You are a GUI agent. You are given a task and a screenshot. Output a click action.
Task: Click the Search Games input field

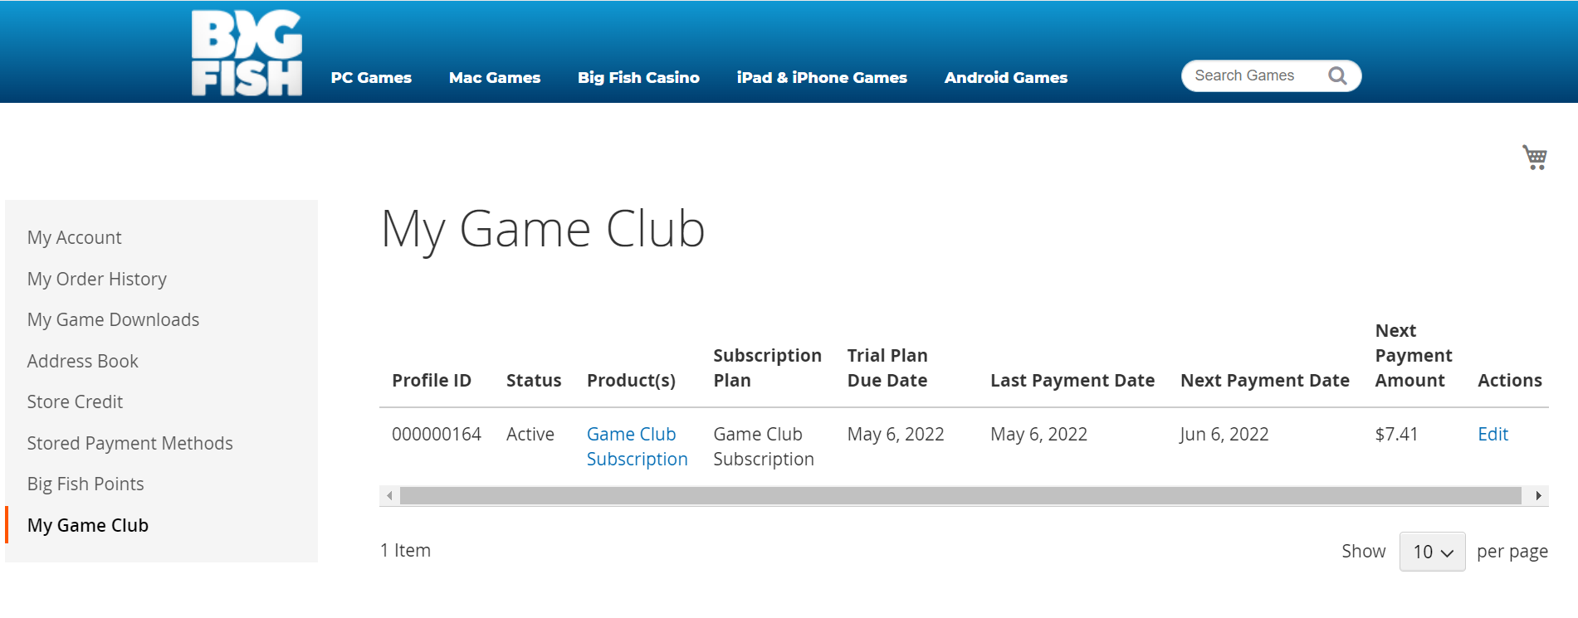pyautogui.click(x=1253, y=76)
